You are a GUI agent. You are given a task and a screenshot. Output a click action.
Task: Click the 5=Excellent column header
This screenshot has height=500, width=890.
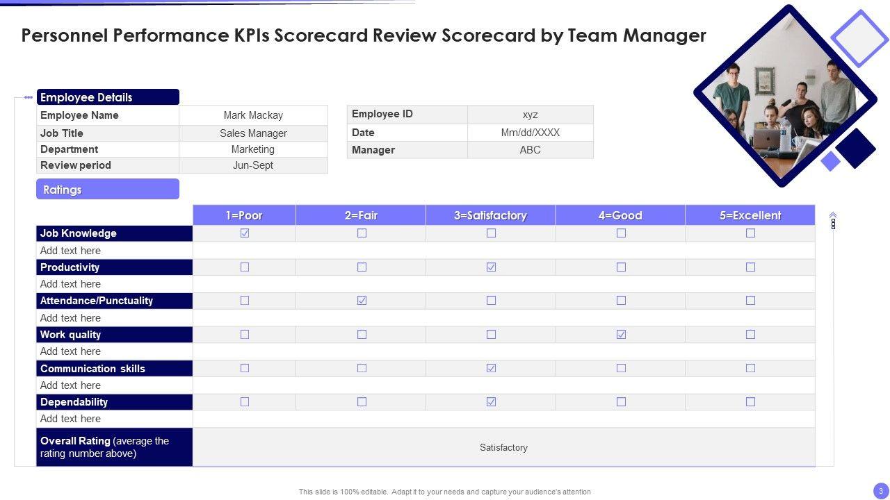[750, 215]
